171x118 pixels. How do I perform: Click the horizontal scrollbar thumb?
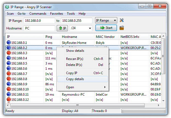pos(78,105)
